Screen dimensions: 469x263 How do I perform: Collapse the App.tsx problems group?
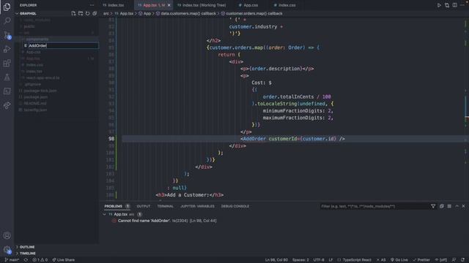[x=104, y=214]
